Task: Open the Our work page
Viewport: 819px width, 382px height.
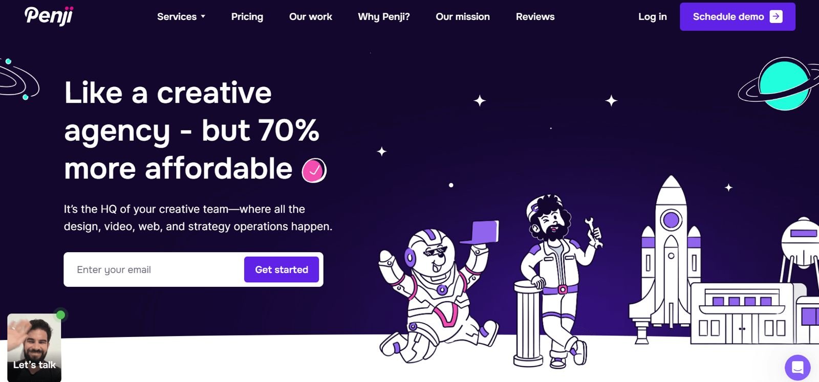Action: tap(311, 17)
